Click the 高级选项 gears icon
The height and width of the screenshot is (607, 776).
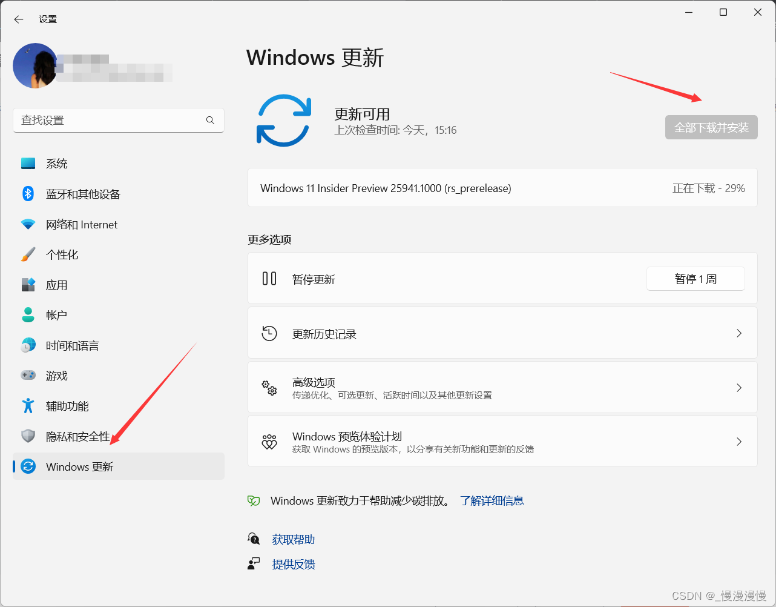(x=269, y=388)
